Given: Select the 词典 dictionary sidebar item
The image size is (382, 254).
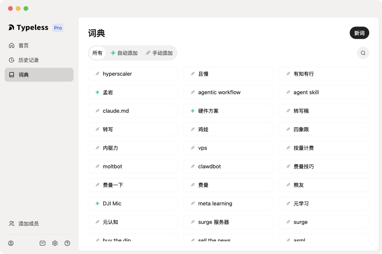Looking at the screenshot, I should click(39, 75).
